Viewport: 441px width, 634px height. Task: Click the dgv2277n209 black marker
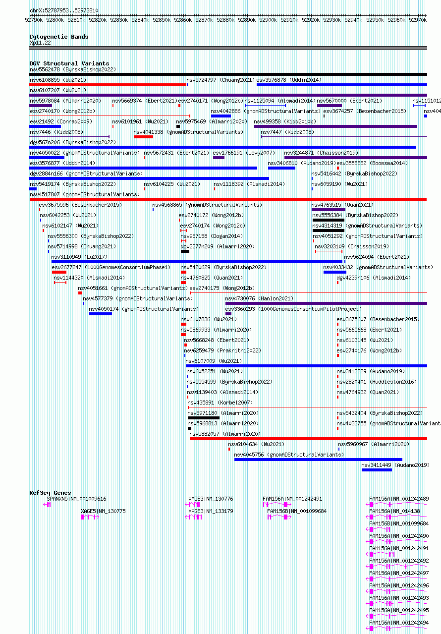coord(185,251)
